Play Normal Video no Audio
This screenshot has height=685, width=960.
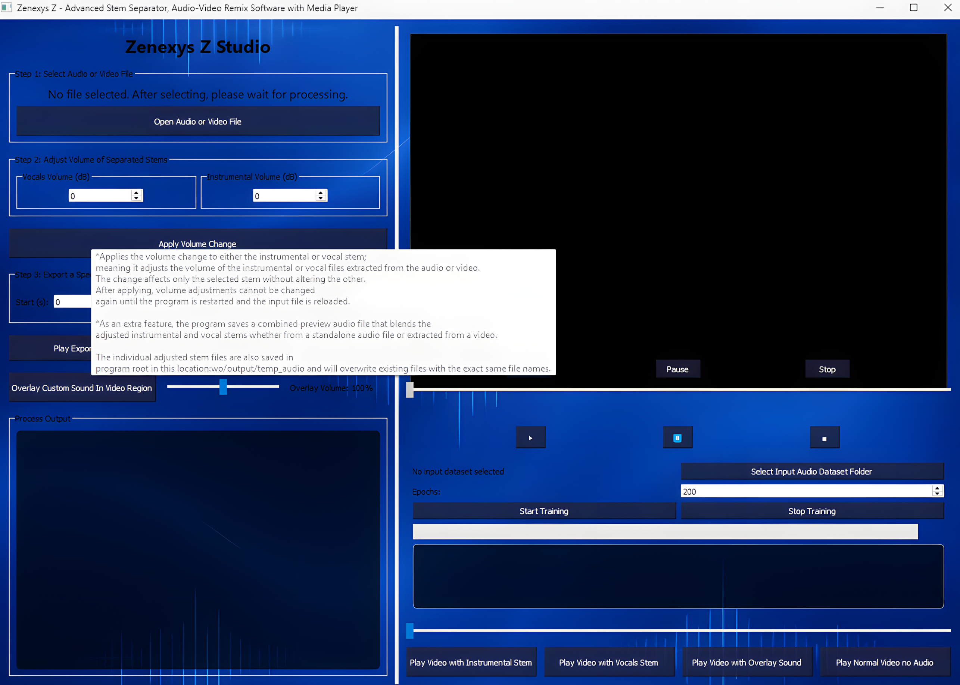(885, 662)
